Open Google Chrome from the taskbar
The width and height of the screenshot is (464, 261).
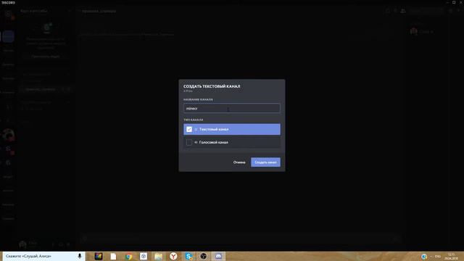[x=128, y=256]
